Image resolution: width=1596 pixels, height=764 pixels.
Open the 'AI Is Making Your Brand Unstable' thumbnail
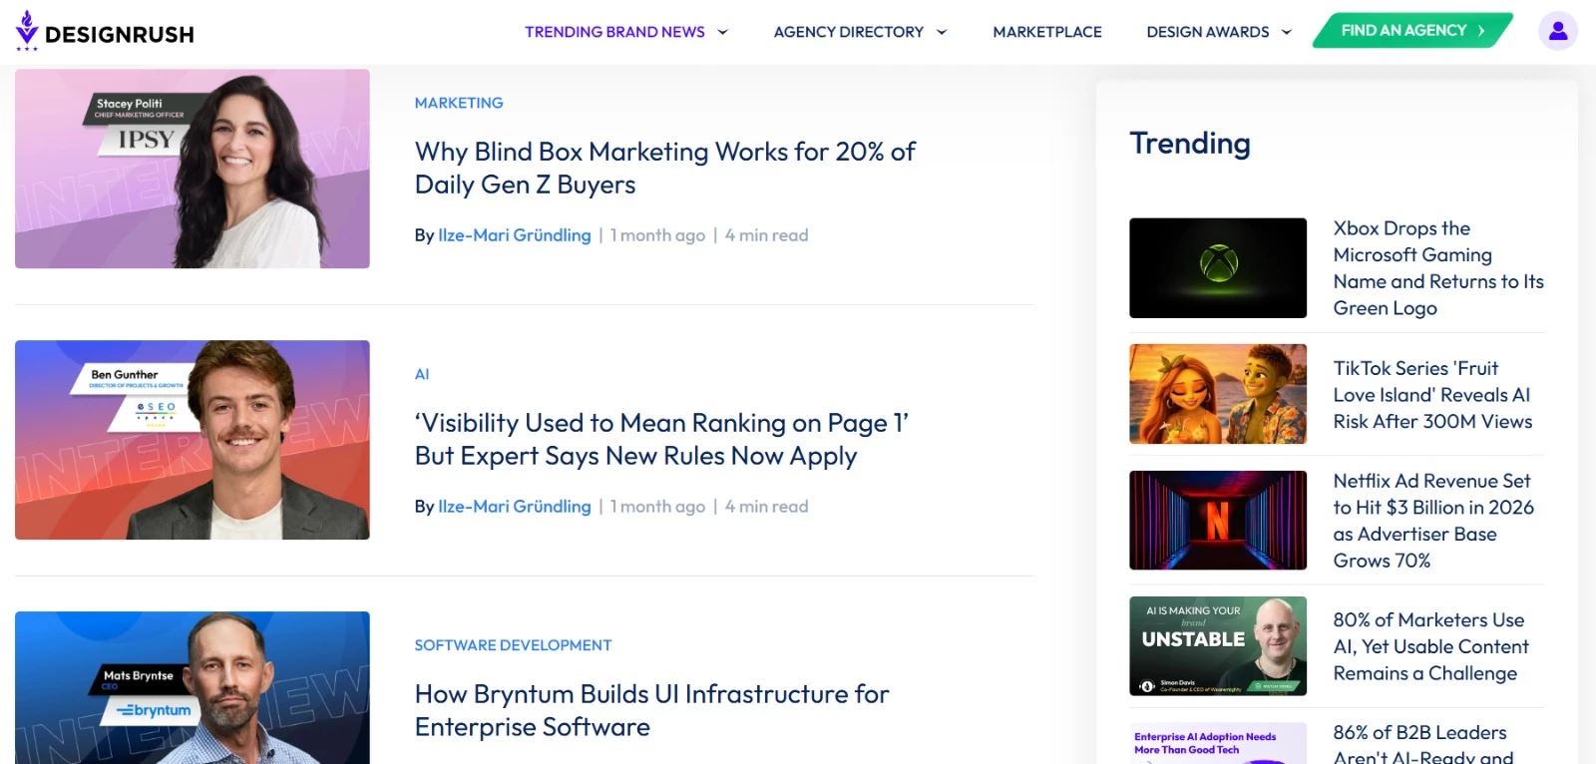pos(1218,646)
